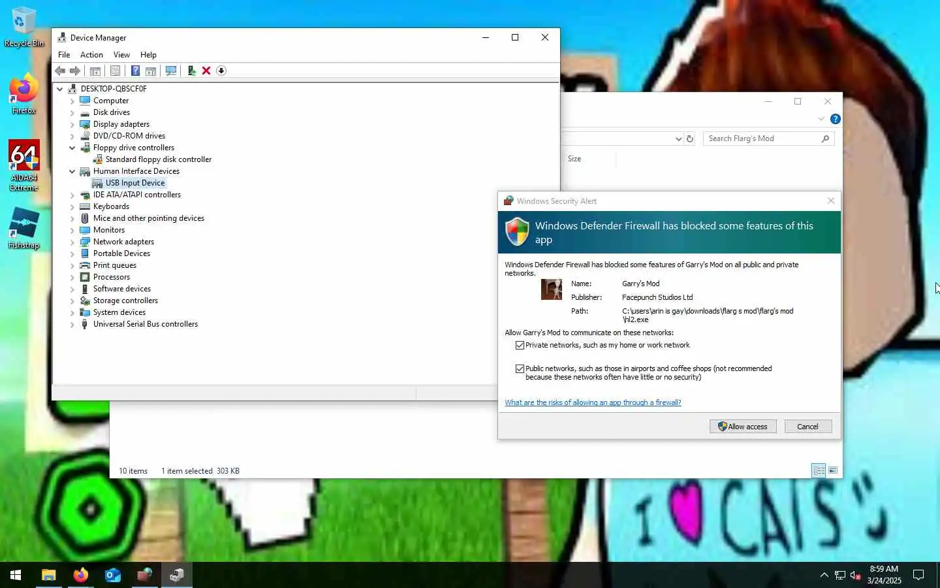
Task: Click the Back arrow in Device Manager toolbar
Action: tap(60, 71)
